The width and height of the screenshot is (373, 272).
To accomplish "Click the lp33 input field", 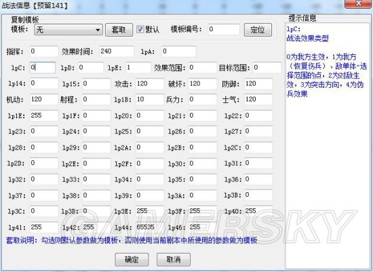I will coord(96,179).
